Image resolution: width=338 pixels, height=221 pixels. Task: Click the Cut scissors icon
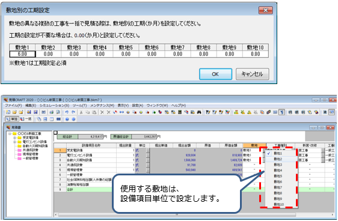tap(81, 112)
